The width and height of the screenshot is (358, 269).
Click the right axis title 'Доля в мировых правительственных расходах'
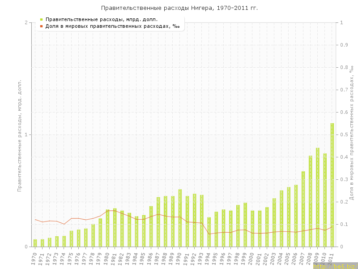[x=352, y=132]
